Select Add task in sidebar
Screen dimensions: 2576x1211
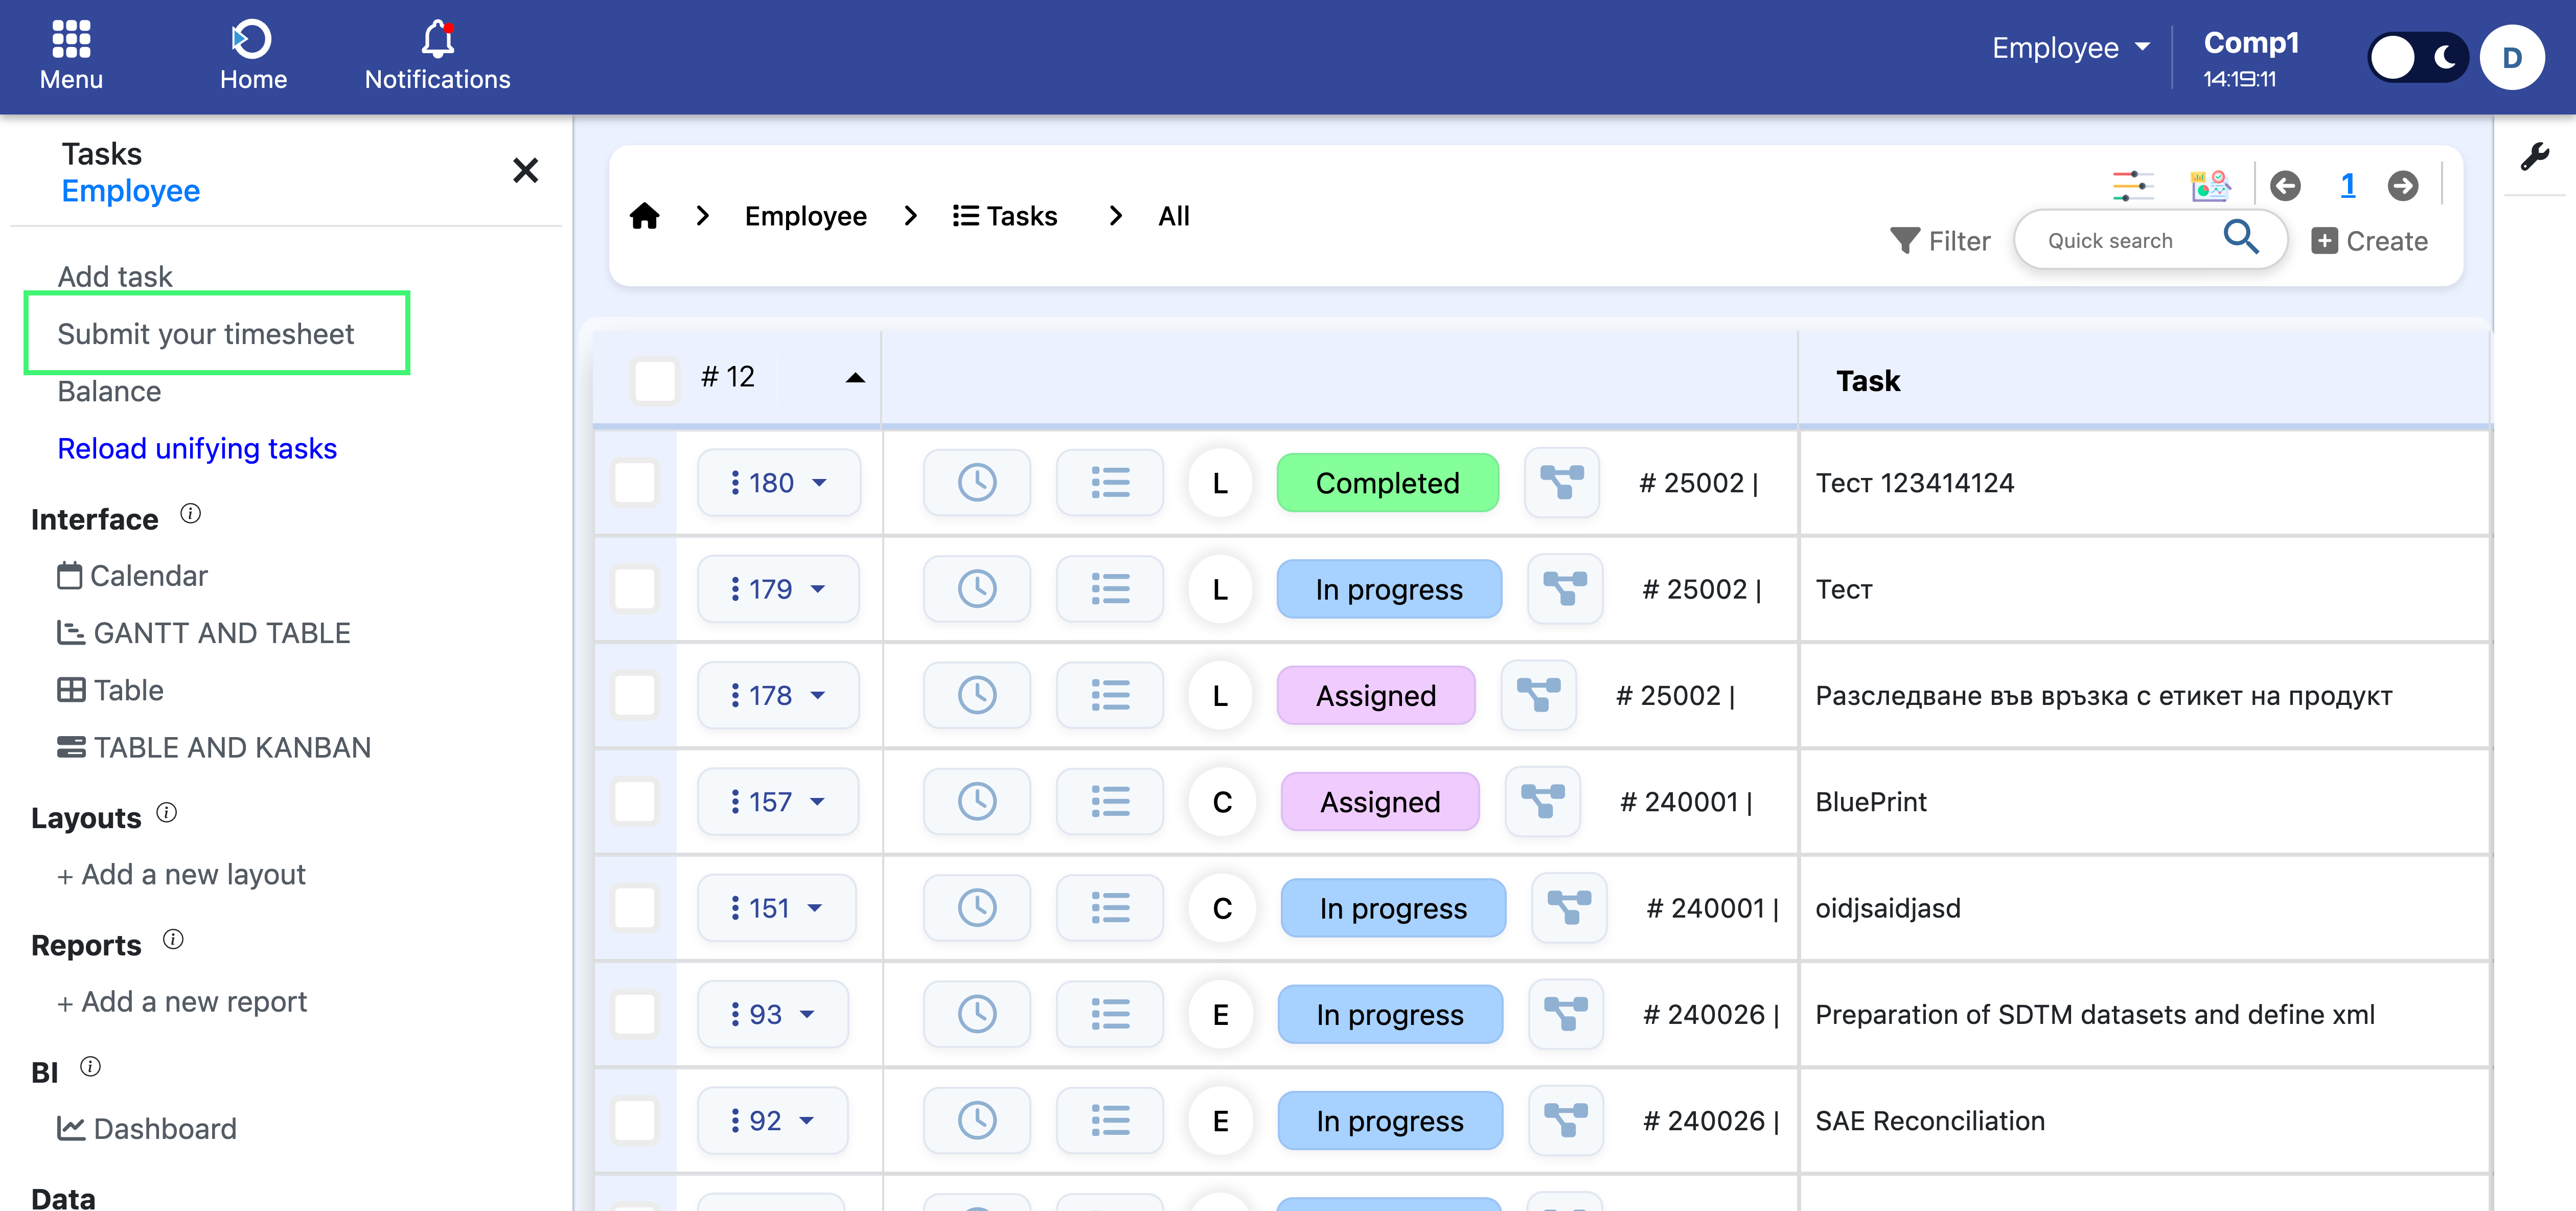115,276
